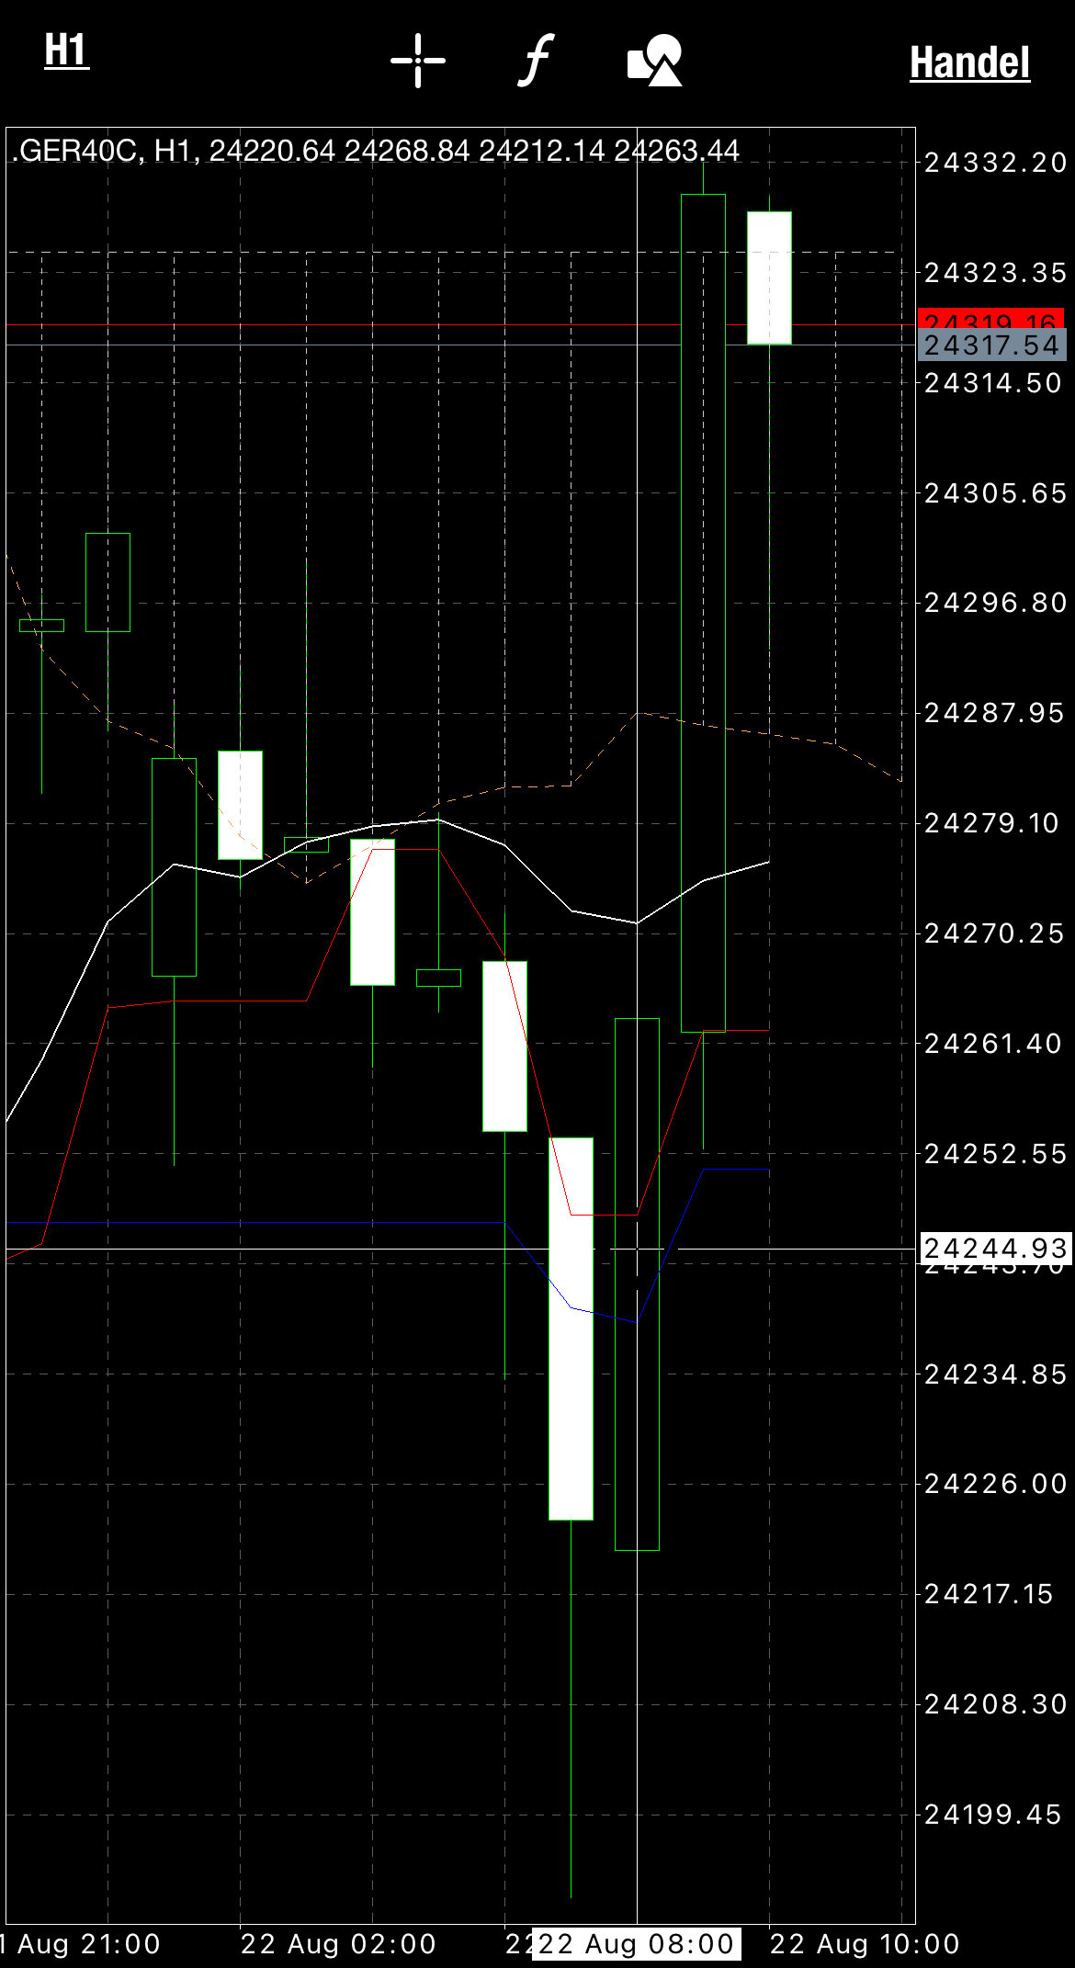Image resolution: width=1075 pixels, height=1968 pixels.
Task: Tap the 24332.20 price axis label
Action: (x=995, y=163)
